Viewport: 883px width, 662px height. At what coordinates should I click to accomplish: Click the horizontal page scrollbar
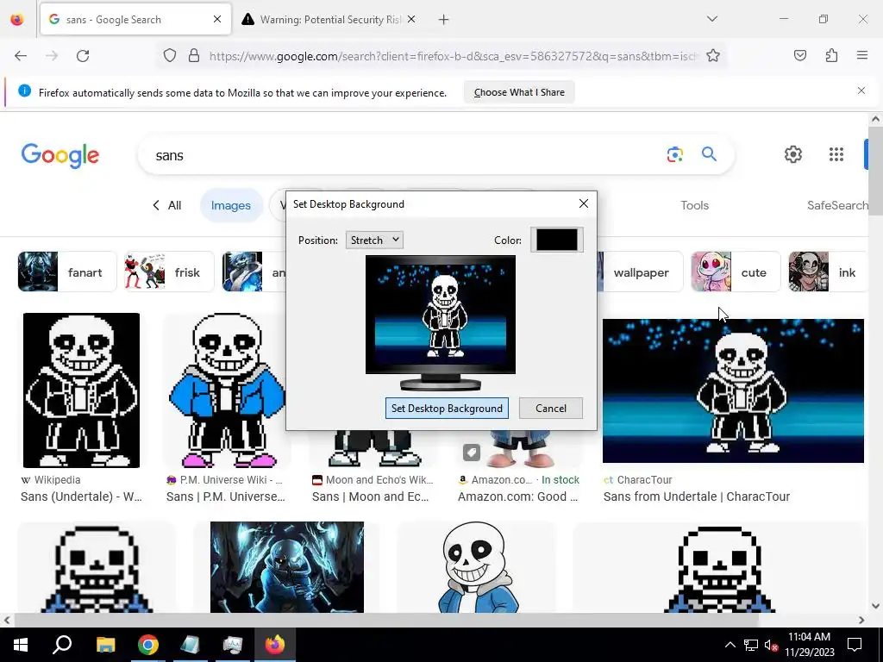pos(385,620)
